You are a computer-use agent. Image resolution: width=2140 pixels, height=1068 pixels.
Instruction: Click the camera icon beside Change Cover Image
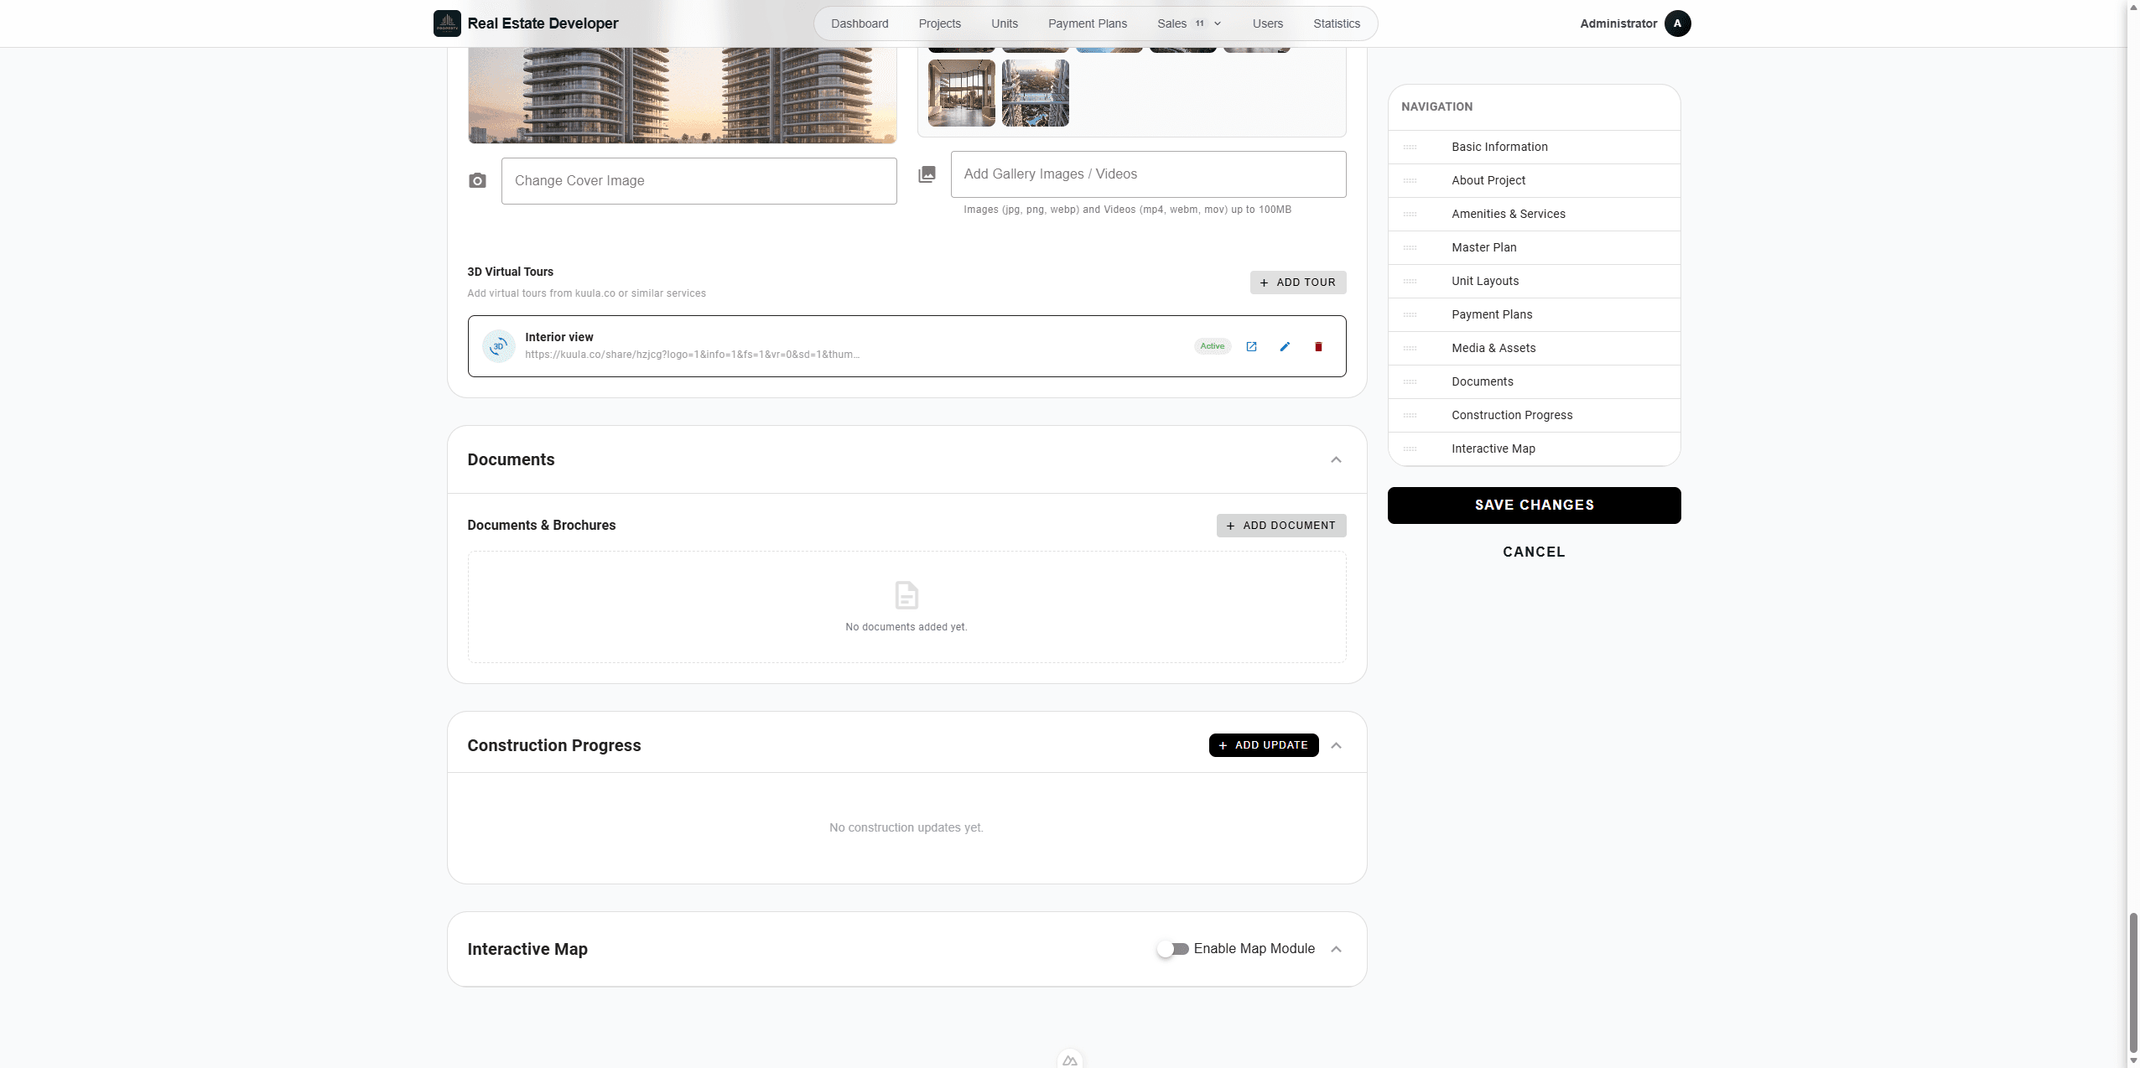(x=477, y=181)
